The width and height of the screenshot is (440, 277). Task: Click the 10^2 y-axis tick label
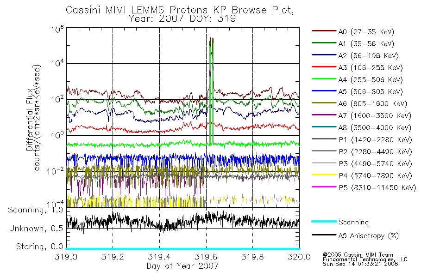[57, 99]
